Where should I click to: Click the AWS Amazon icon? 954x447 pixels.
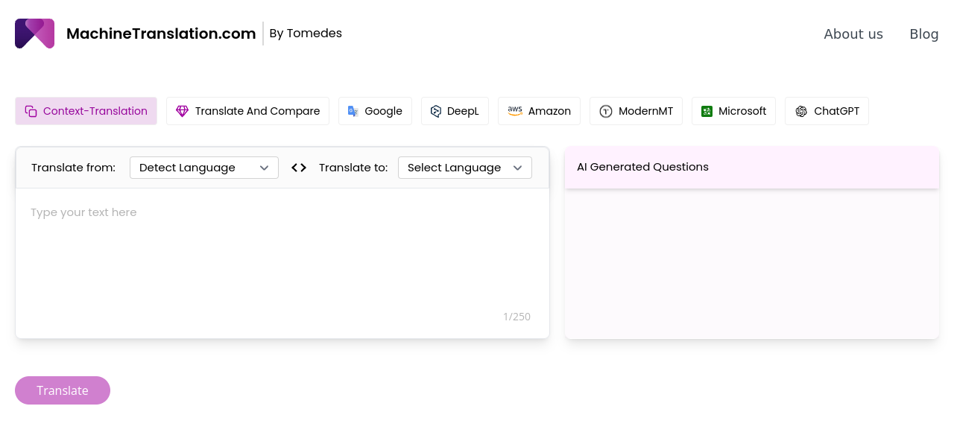coord(515,111)
